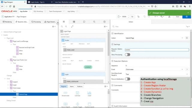This screenshot has height=108, width=192.
Task: Run the page with the blue play button
Action: [x=187, y=17]
